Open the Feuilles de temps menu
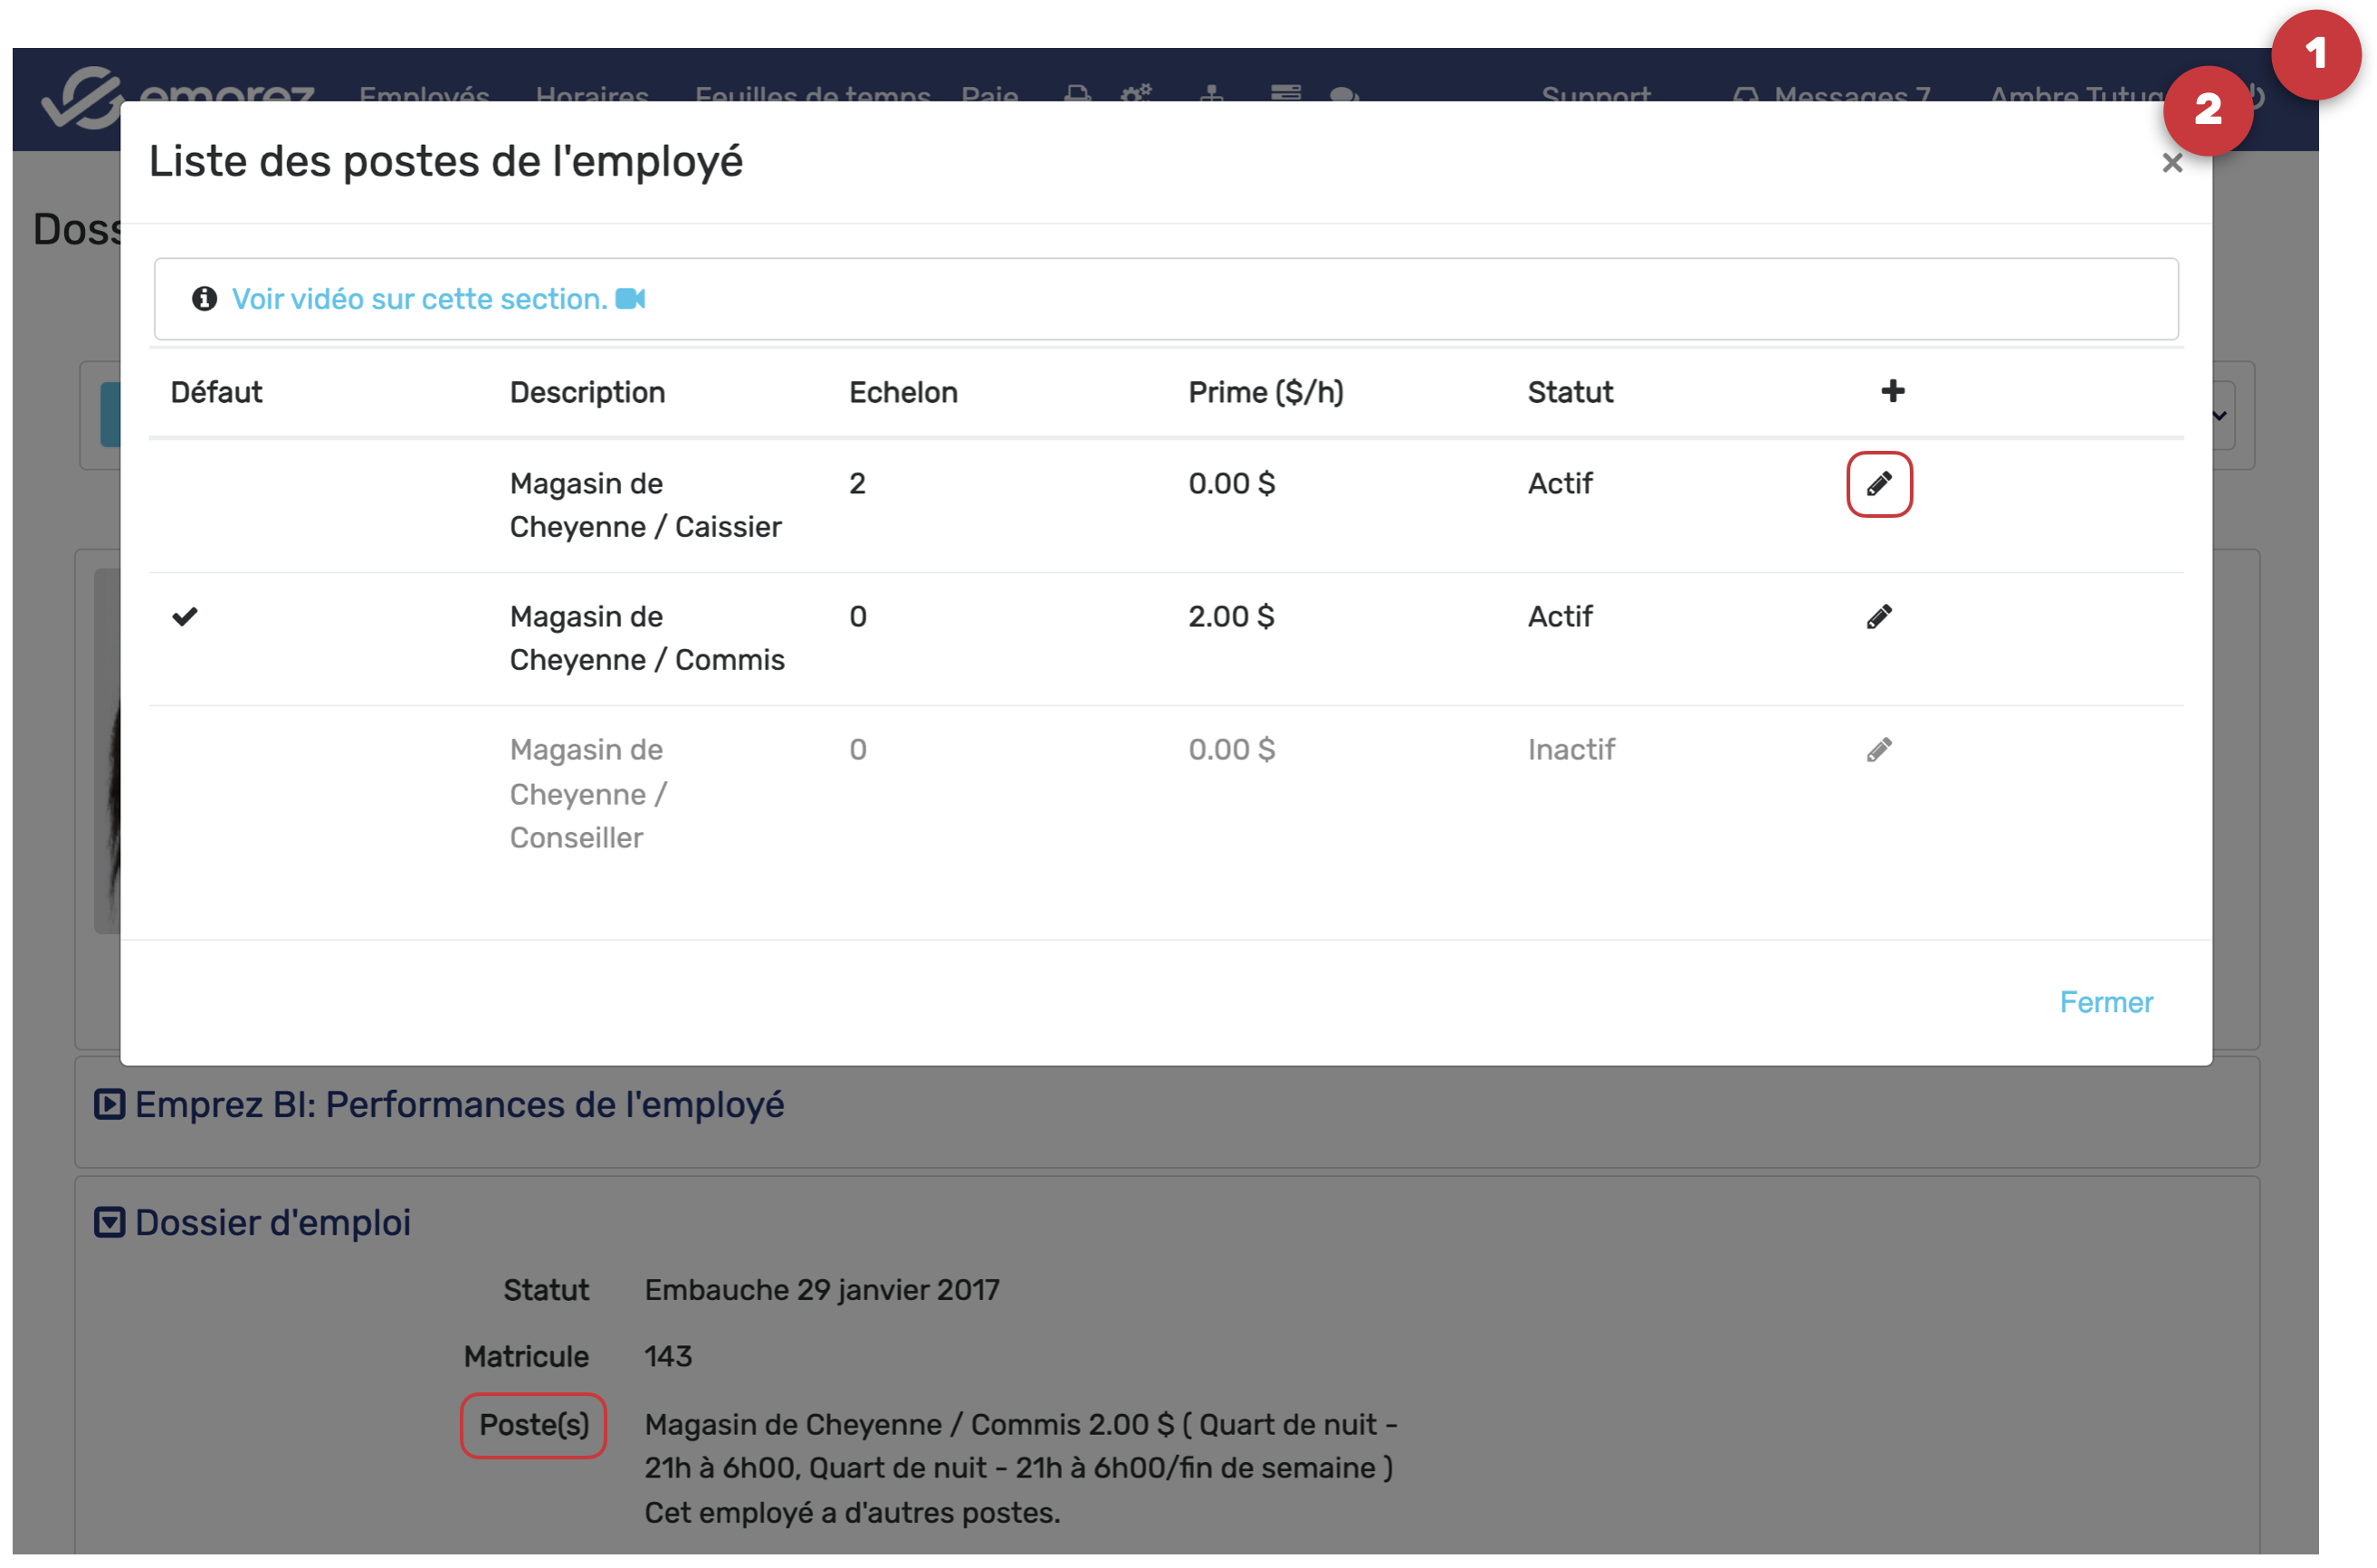This screenshot has width=2377, height=1568. pos(812,94)
